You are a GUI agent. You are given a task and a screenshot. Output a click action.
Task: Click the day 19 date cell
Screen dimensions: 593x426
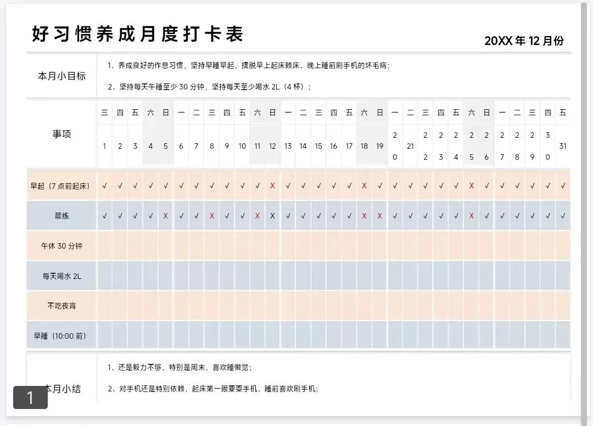tap(380, 146)
